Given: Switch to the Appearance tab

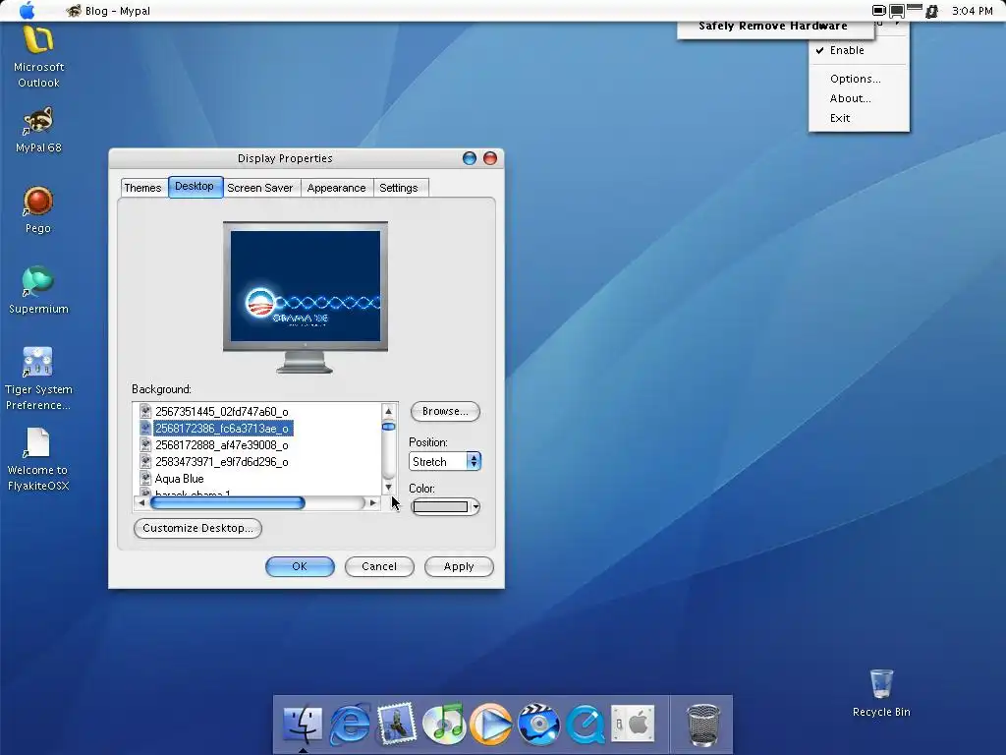Looking at the screenshot, I should (336, 188).
